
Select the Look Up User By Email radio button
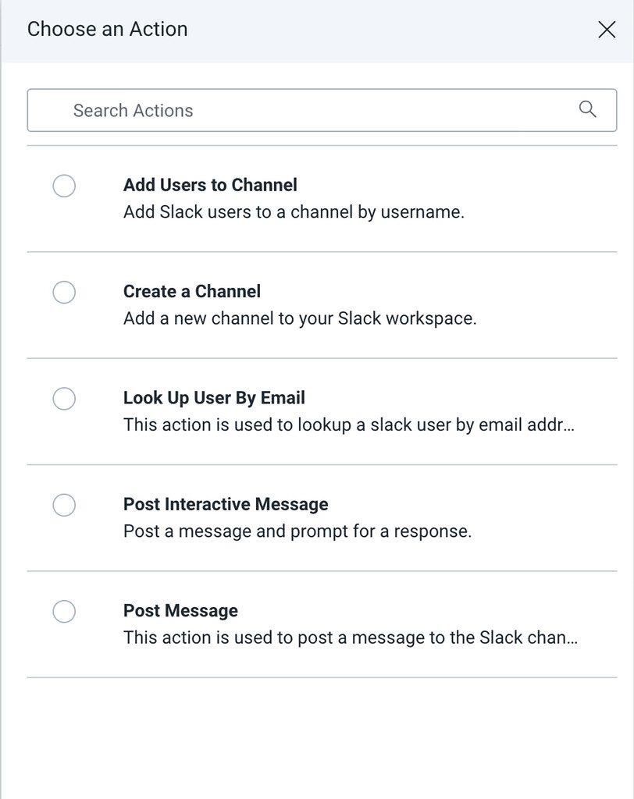(x=64, y=399)
